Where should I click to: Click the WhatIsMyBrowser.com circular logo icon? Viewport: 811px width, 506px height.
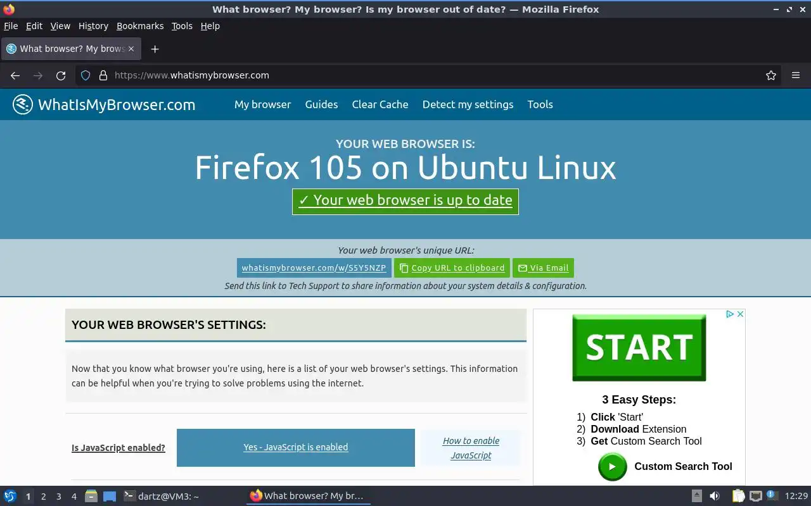tap(23, 104)
